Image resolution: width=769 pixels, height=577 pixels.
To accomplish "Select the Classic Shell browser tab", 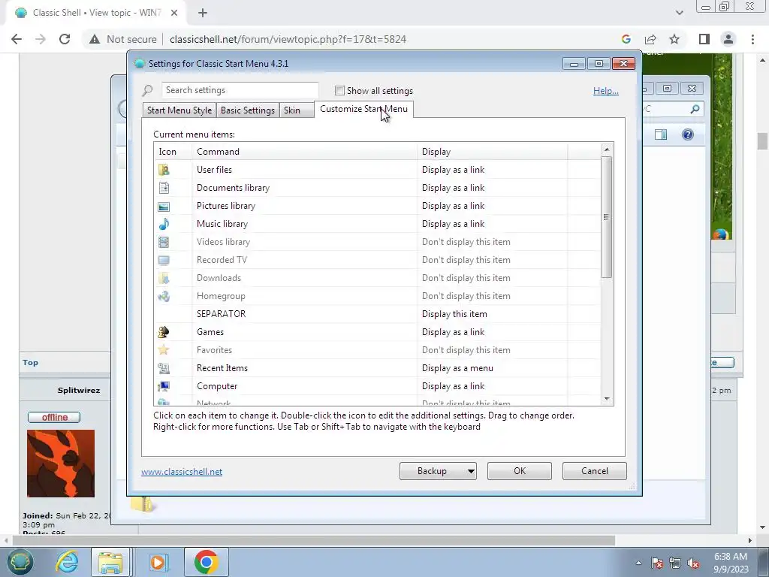I will tap(95, 13).
